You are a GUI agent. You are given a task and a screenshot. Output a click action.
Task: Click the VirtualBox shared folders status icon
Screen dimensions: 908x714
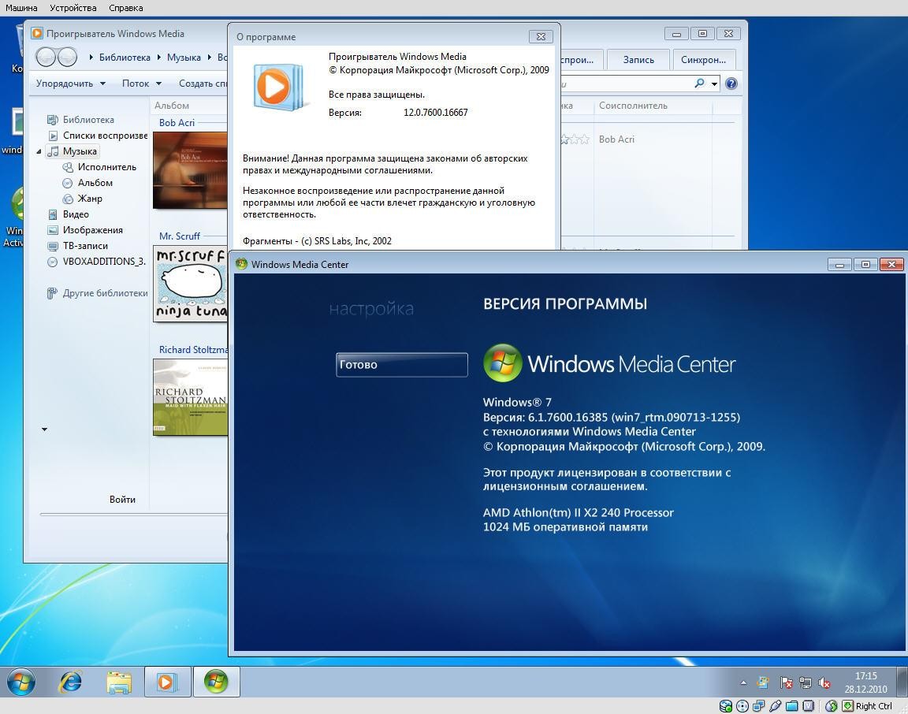coord(791,706)
